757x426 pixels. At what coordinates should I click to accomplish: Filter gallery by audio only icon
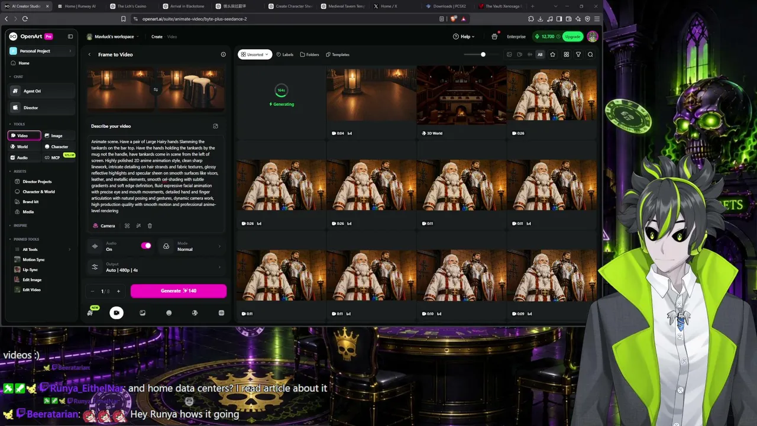tap(529, 54)
